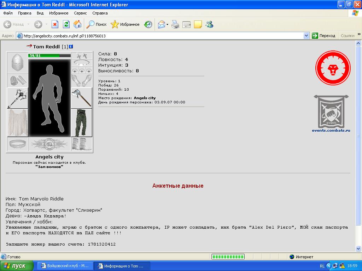
Task: Click the earrings equipment slot
Action: coord(82,55)
